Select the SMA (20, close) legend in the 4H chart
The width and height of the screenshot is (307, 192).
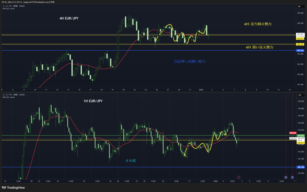8,9
